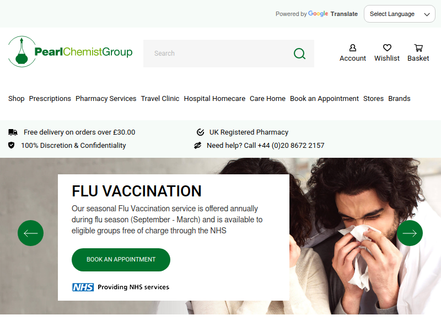Open the Stores navigation link

[x=374, y=99]
